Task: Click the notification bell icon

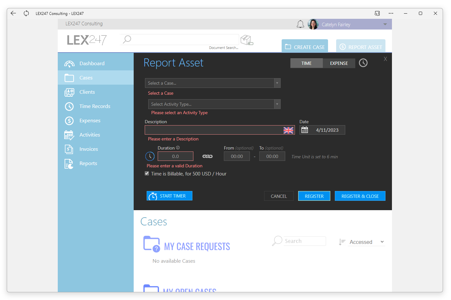Action: click(x=300, y=24)
